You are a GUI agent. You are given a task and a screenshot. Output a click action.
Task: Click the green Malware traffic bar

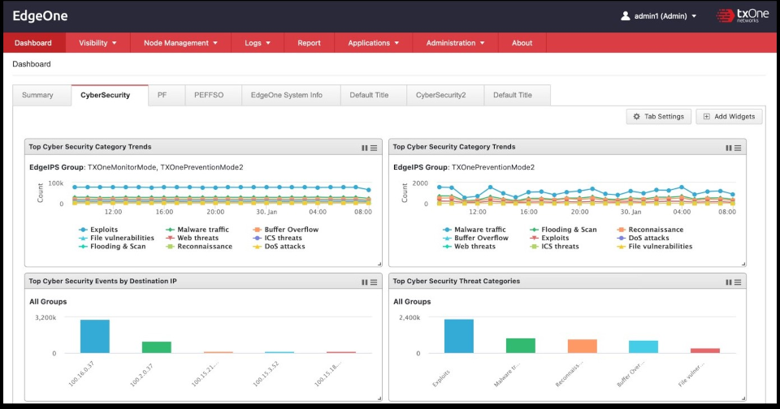520,346
